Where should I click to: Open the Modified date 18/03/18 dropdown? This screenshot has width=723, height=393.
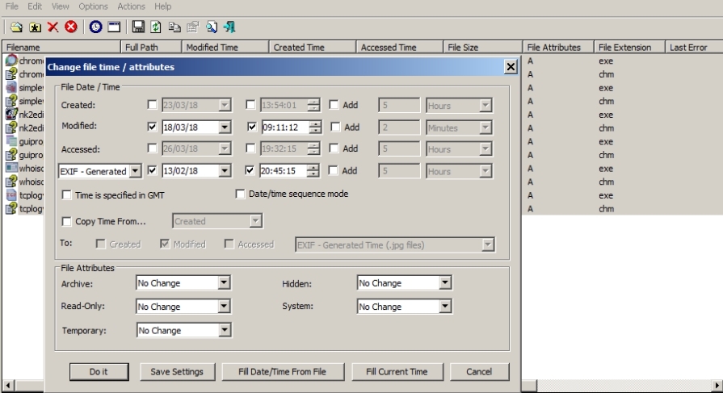225,128
